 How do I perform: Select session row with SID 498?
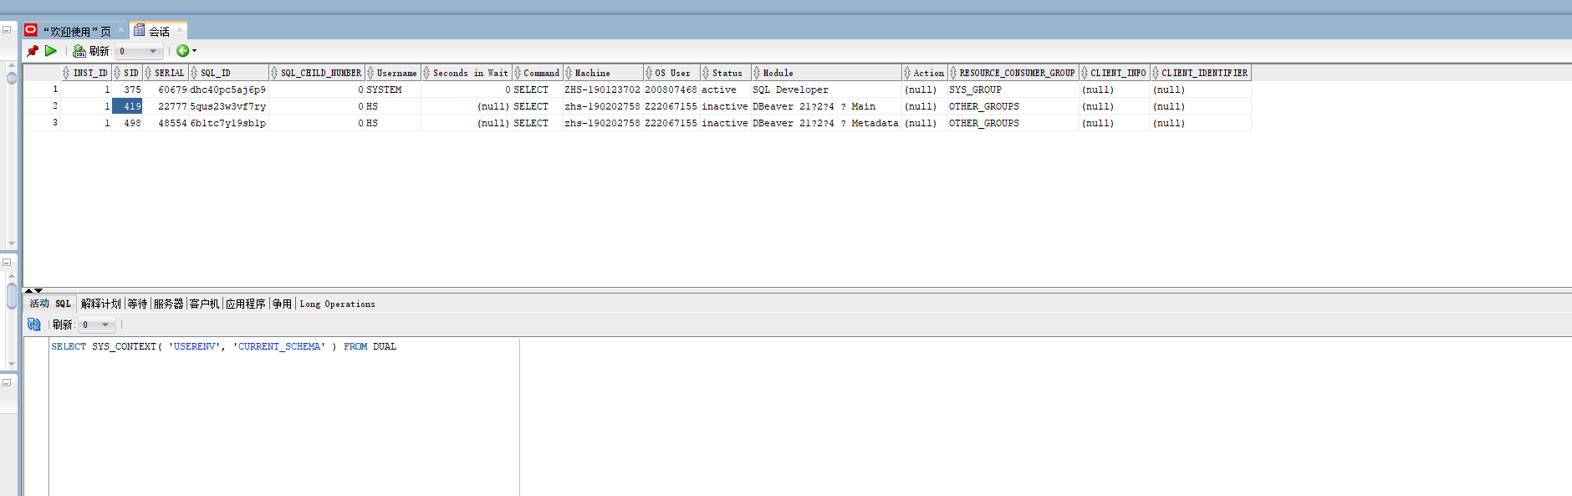click(132, 123)
